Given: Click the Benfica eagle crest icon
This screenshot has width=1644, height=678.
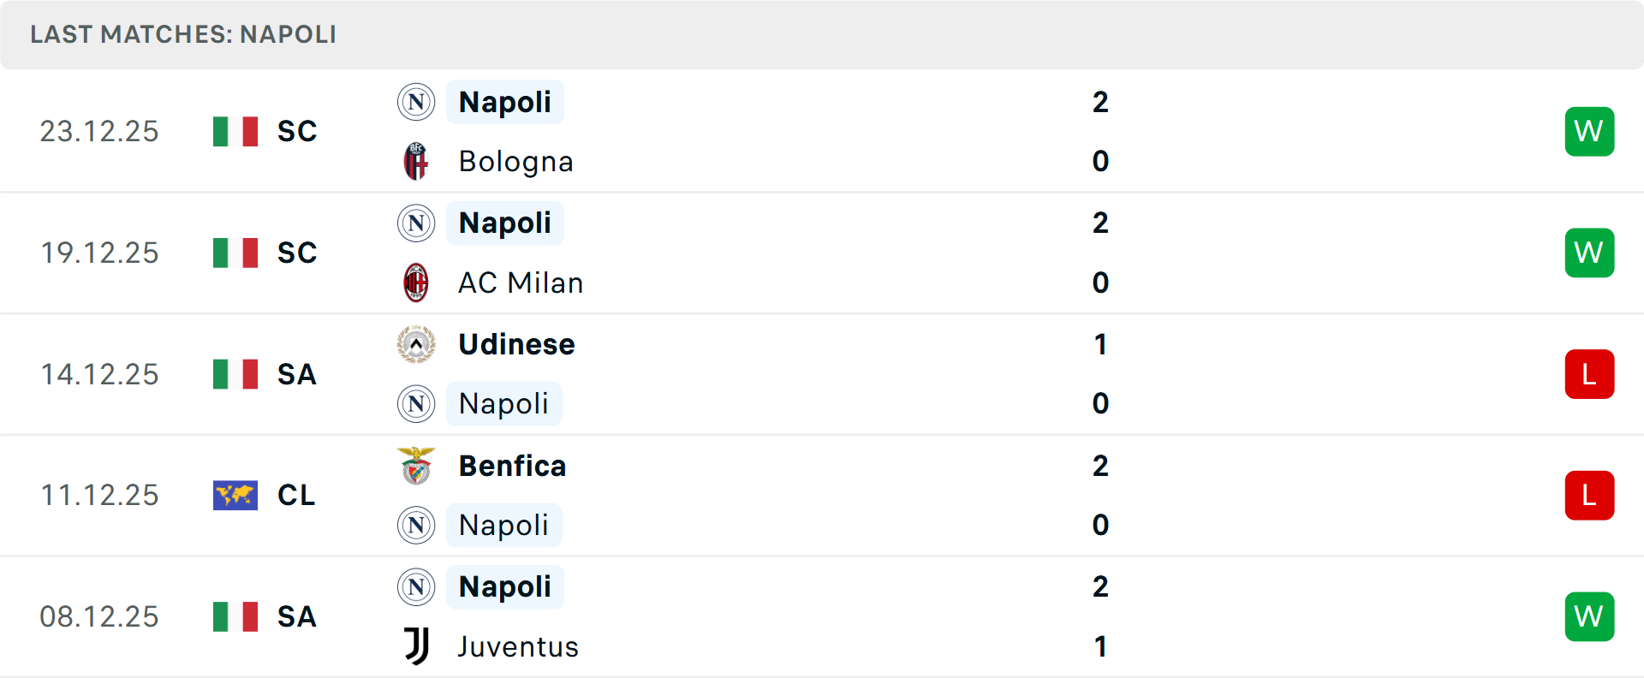Looking at the screenshot, I should (416, 466).
